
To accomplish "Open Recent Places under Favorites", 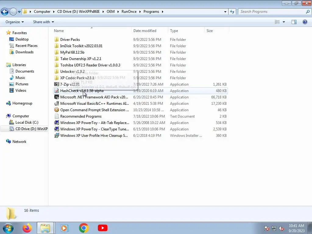I will tap(26, 46).
